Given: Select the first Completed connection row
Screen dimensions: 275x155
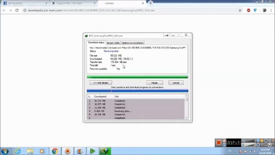Looking at the screenshot, I should click(x=136, y=101).
